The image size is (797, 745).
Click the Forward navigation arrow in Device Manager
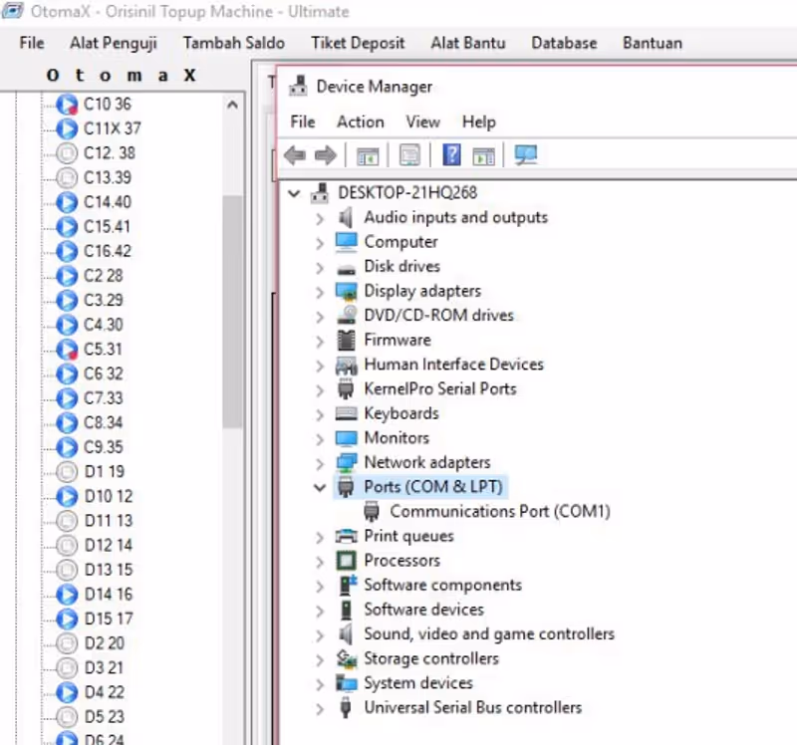pos(325,154)
